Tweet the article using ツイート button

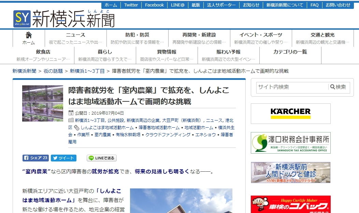[63, 158]
